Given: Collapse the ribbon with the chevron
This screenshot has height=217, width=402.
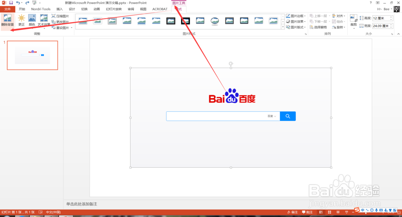Looking at the screenshot, I should pos(398,34).
